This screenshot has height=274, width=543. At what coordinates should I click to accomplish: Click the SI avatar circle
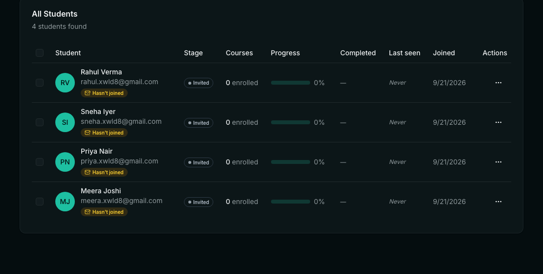click(x=65, y=122)
